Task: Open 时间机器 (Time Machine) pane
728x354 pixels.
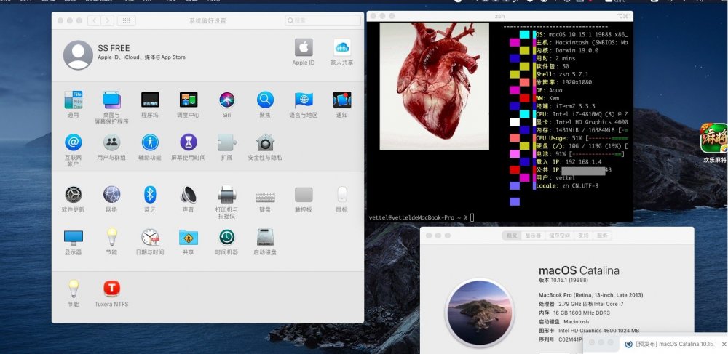Action: click(226, 237)
